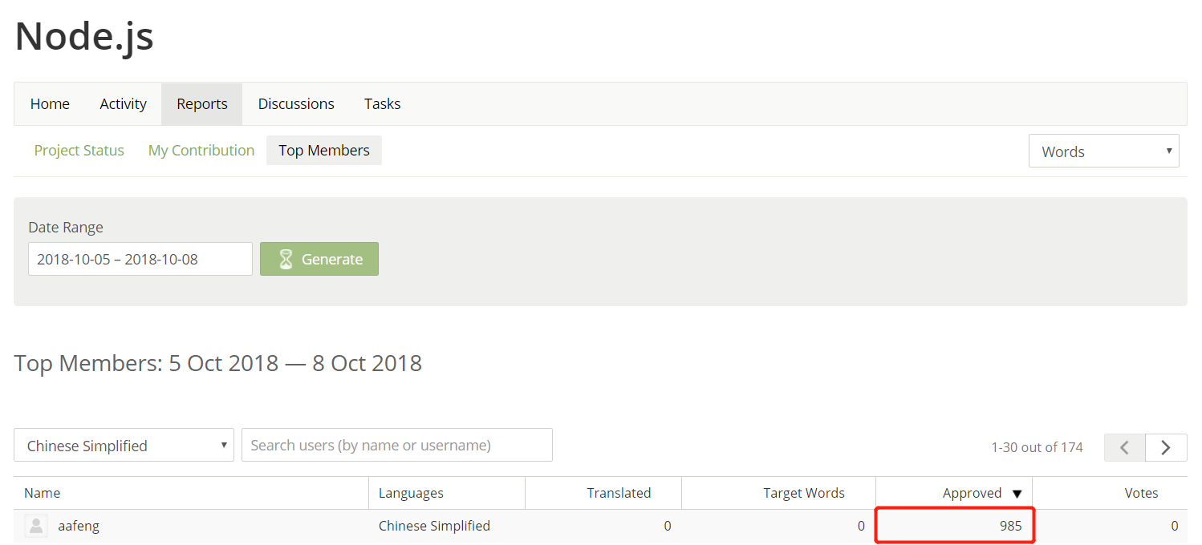Focus the Search users text box
The height and width of the screenshot is (545, 1202).
396,446
